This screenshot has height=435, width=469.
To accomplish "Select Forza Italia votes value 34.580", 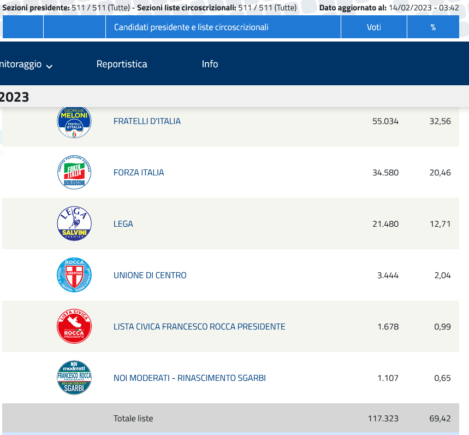I will coord(385,173).
